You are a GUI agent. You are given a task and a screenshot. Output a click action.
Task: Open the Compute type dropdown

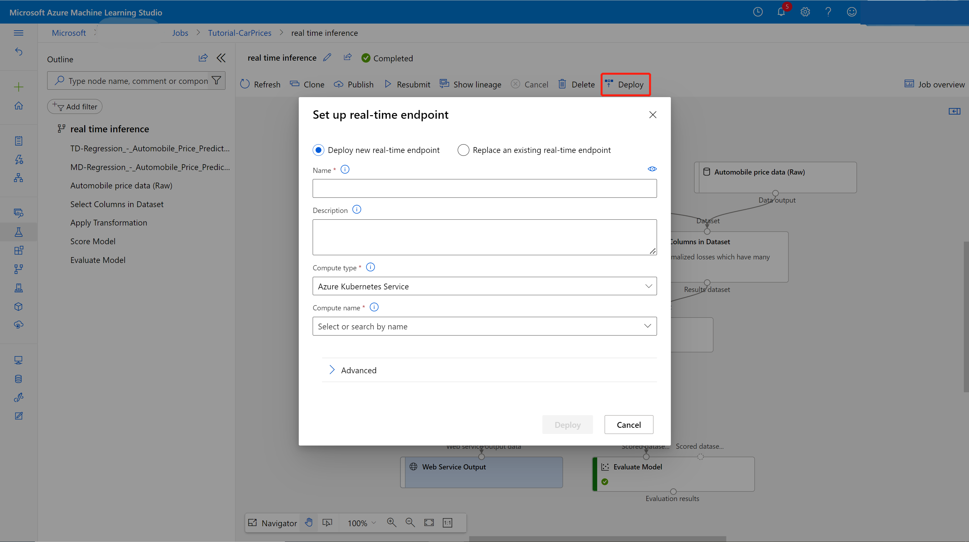click(x=484, y=286)
